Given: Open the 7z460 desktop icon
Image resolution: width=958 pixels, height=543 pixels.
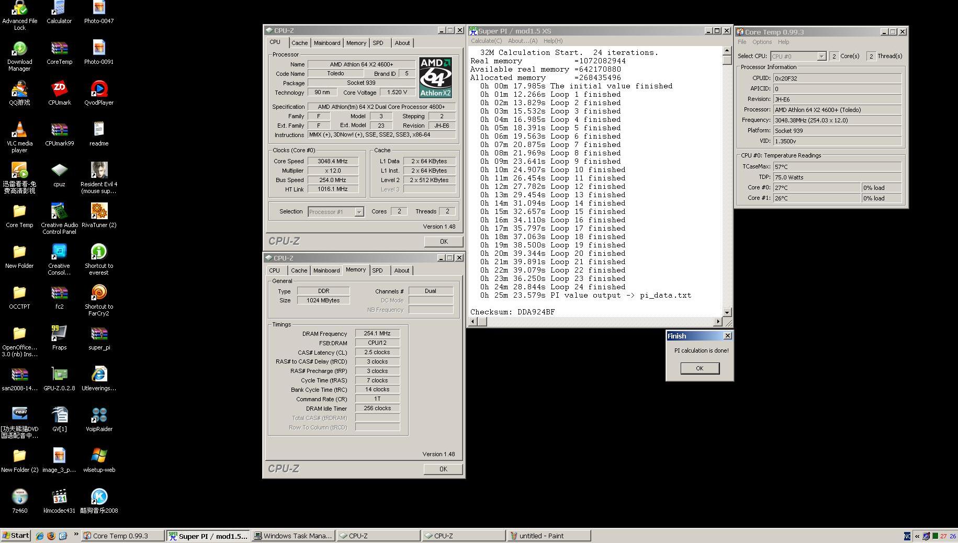Looking at the screenshot, I should (x=19, y=501).
